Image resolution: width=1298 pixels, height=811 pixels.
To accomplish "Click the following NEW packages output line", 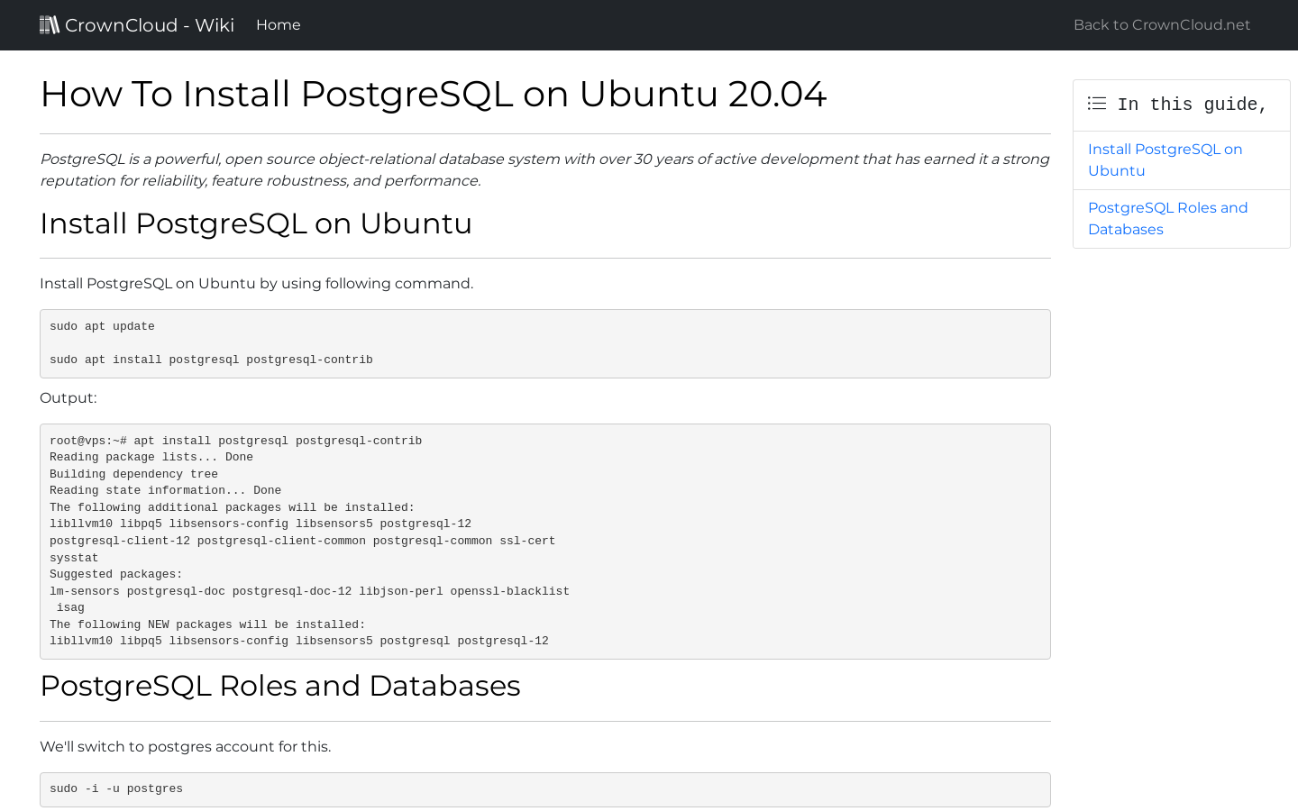I will 207,624.
